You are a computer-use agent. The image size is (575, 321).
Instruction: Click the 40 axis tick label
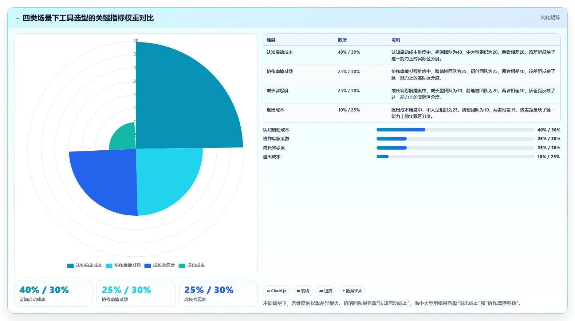[x=136, y=41]
